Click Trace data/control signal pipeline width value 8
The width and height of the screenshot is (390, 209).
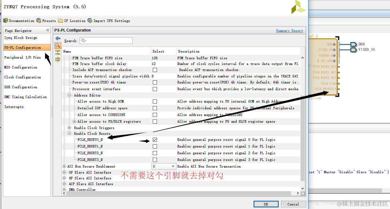coord(153,76)
